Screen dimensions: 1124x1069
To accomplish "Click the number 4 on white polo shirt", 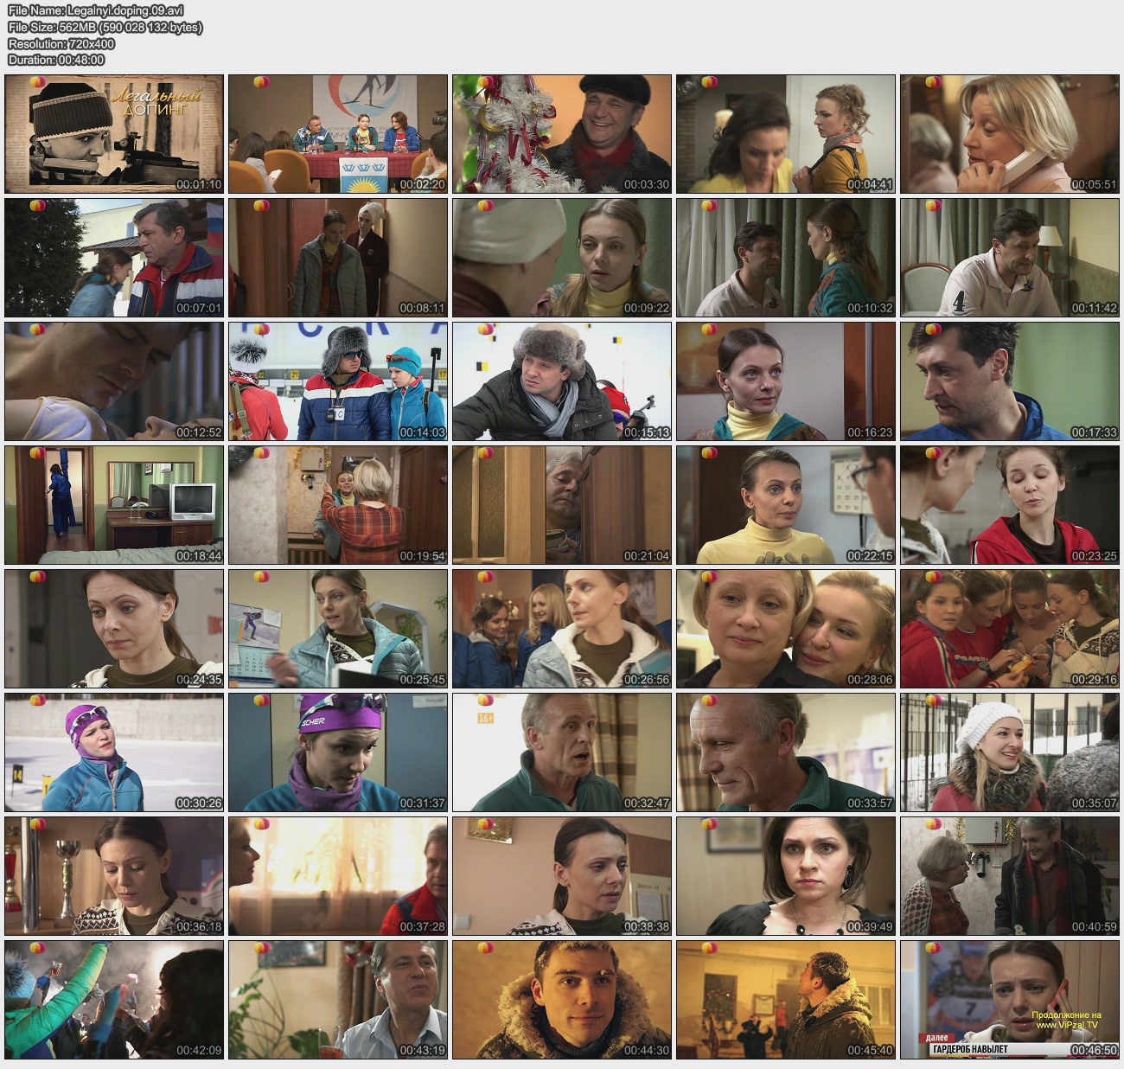I will (958, 302).
